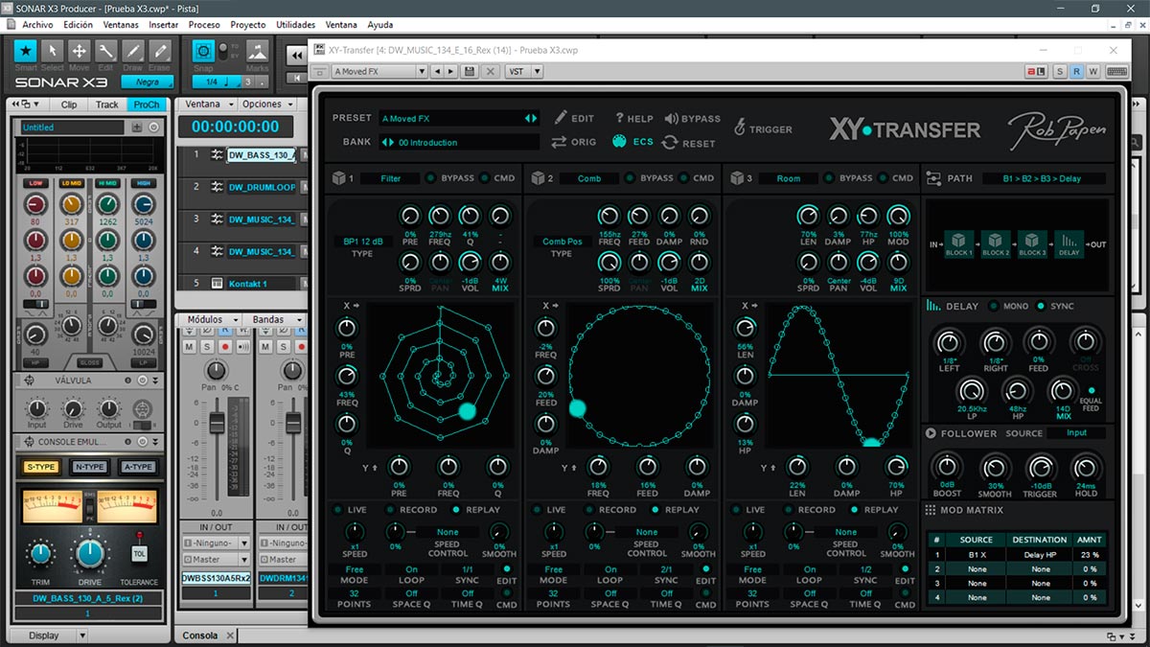Open the Módulos dropdown in console
1150x647 pixels.
point(210,319)
